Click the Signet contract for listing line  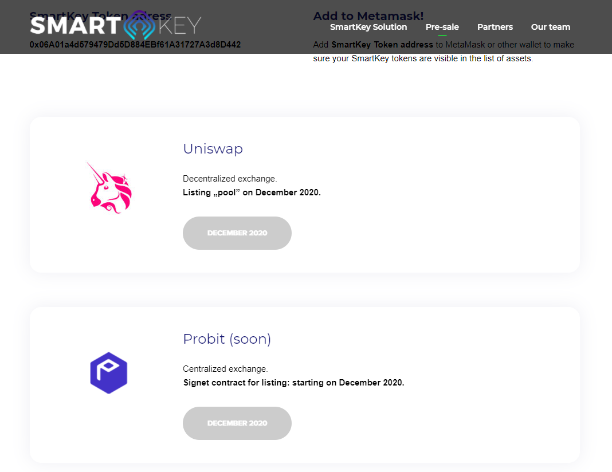pyautogui.click(x=293, y=383)
